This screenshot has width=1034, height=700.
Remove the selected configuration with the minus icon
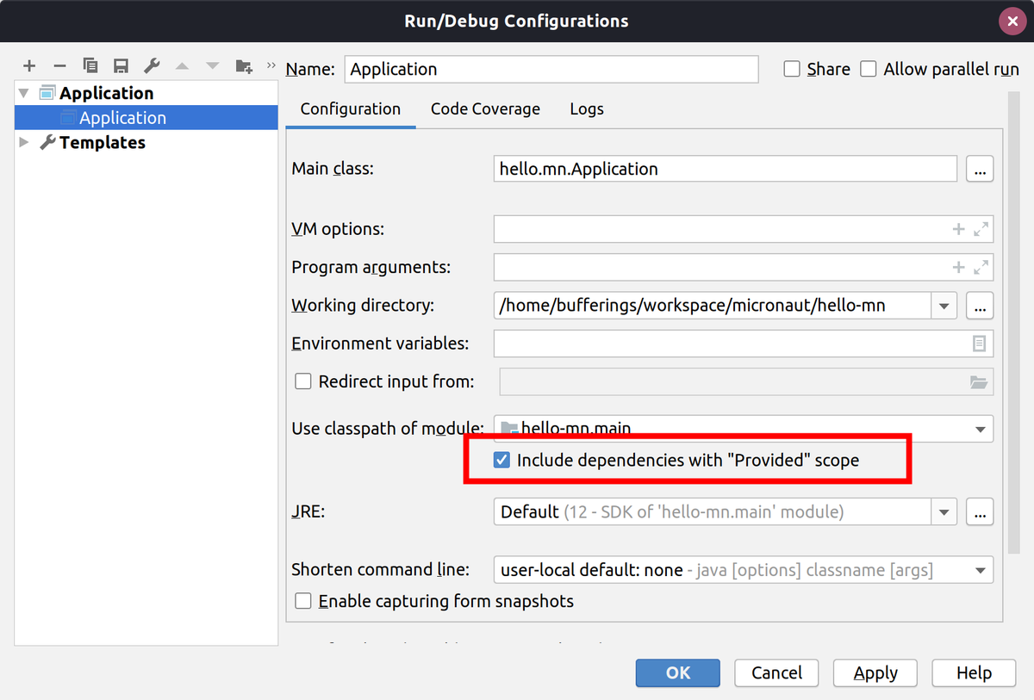pyautogui.click(x=59, y=66)
